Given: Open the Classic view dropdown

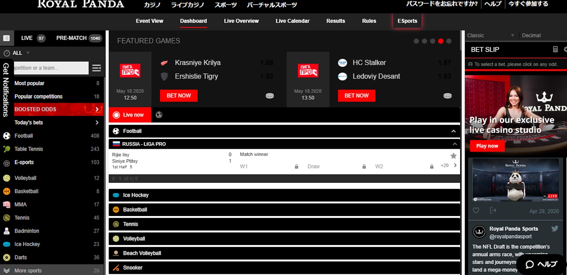Looking at the screenshot, I should click(x=490, y=35).
